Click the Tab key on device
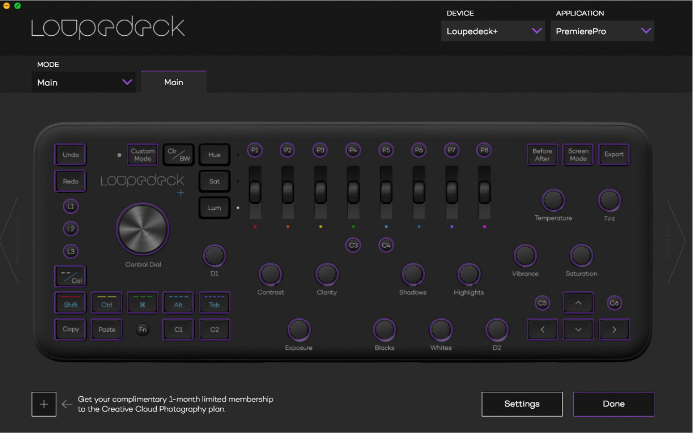Screen dimensions: 693x433 click(214, 303)
